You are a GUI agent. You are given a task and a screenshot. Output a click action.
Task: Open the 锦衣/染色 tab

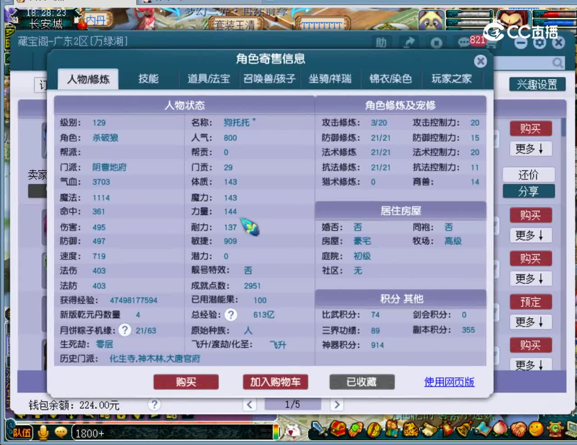[390, 79]
